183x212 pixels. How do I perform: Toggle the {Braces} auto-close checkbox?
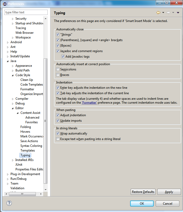(x=58, y=45)
